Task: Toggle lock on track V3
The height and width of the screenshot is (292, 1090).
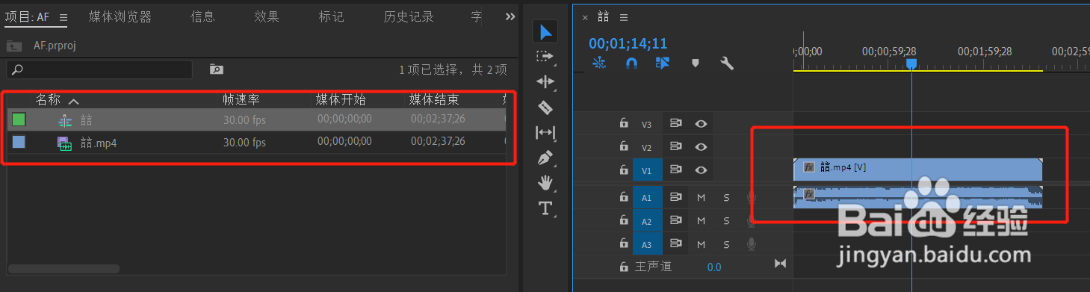Action: (624, 124)
